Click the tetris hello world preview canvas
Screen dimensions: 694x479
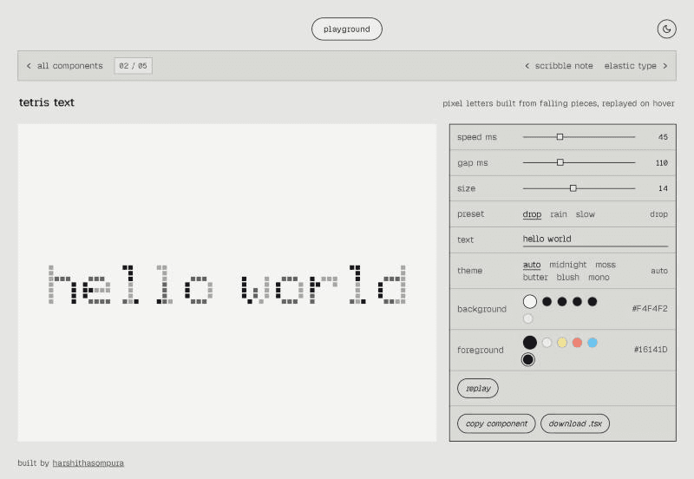227,282
